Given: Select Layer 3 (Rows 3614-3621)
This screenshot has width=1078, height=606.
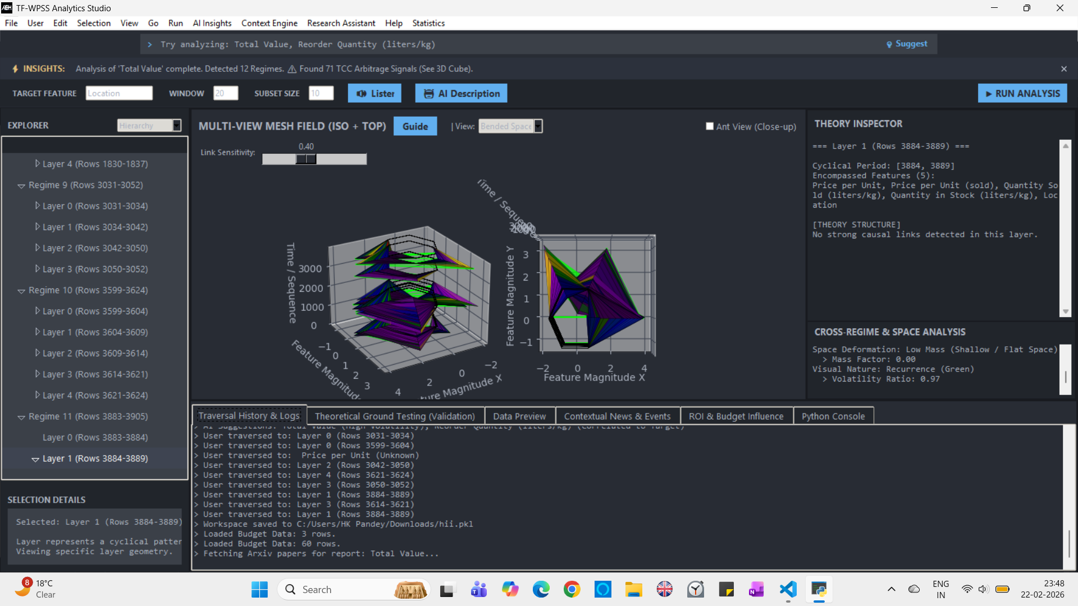Looking at the screenshot, I should click(95, 374).
